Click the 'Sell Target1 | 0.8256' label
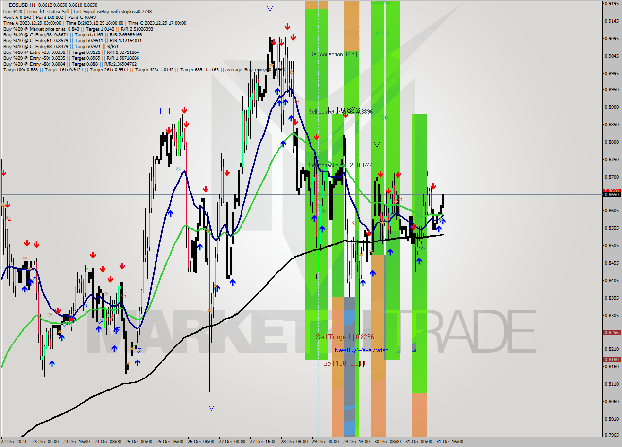The height and width of the screenshot is (447, 622). point(345,337)
